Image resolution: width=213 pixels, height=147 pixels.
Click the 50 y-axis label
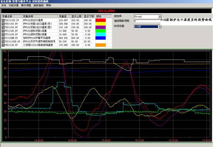pos(5,94)
